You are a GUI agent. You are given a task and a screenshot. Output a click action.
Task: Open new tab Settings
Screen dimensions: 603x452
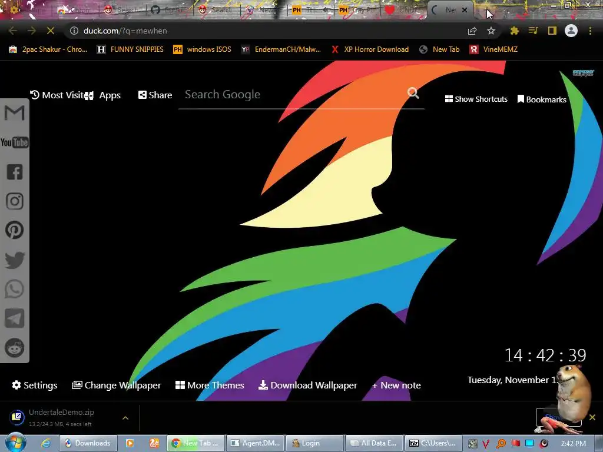tap(35, 385)
